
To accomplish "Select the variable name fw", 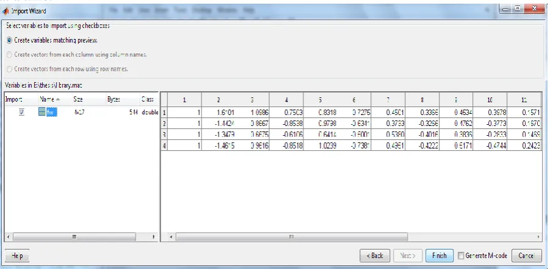I will (51, 113).
